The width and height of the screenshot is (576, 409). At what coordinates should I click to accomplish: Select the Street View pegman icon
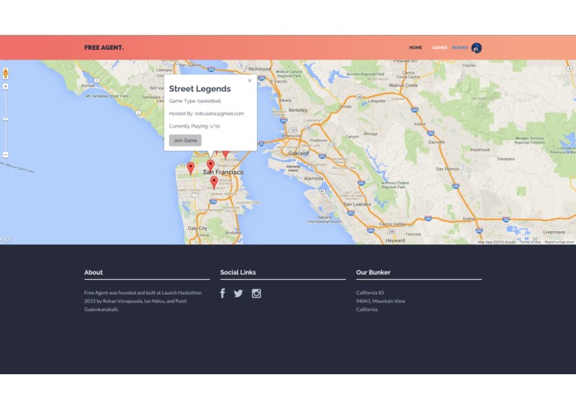click(6, 73)
